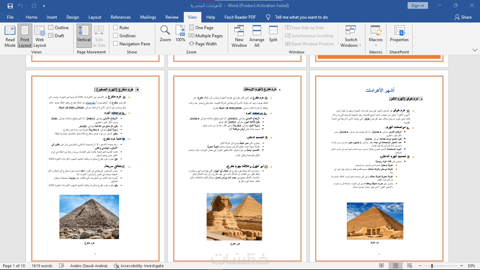Viewport: 480px width, 270px height.
Task: Switch to Read Mode view
Action: 10,36
